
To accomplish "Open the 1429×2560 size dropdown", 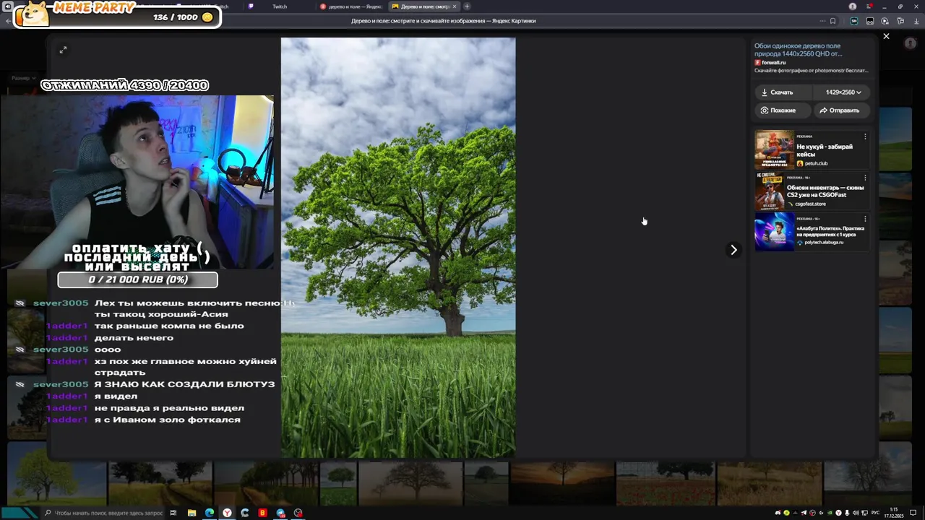I will click(843, 92).
